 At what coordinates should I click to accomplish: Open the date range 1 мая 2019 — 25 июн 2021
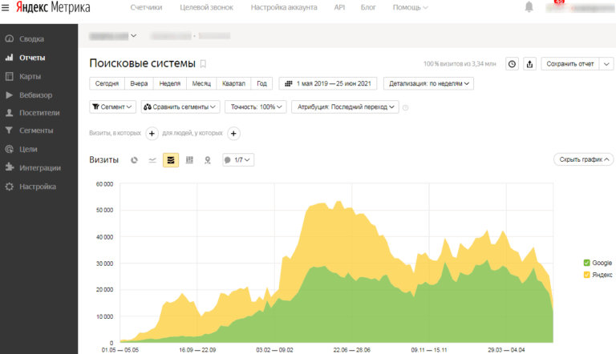pos(328,83)
